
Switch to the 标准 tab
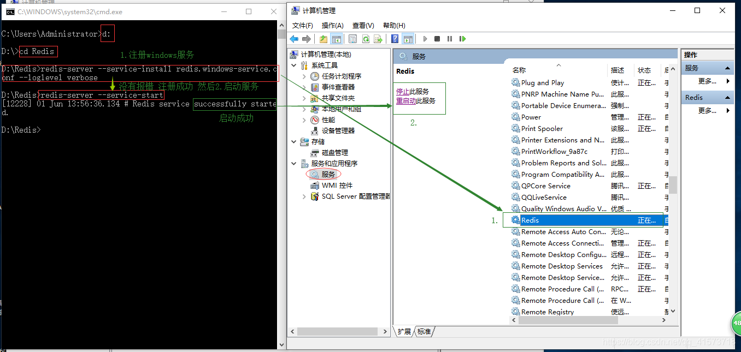(x=424, y=331)
